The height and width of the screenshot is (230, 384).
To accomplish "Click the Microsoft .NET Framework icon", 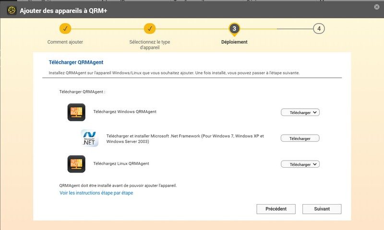I will (89, 138).
